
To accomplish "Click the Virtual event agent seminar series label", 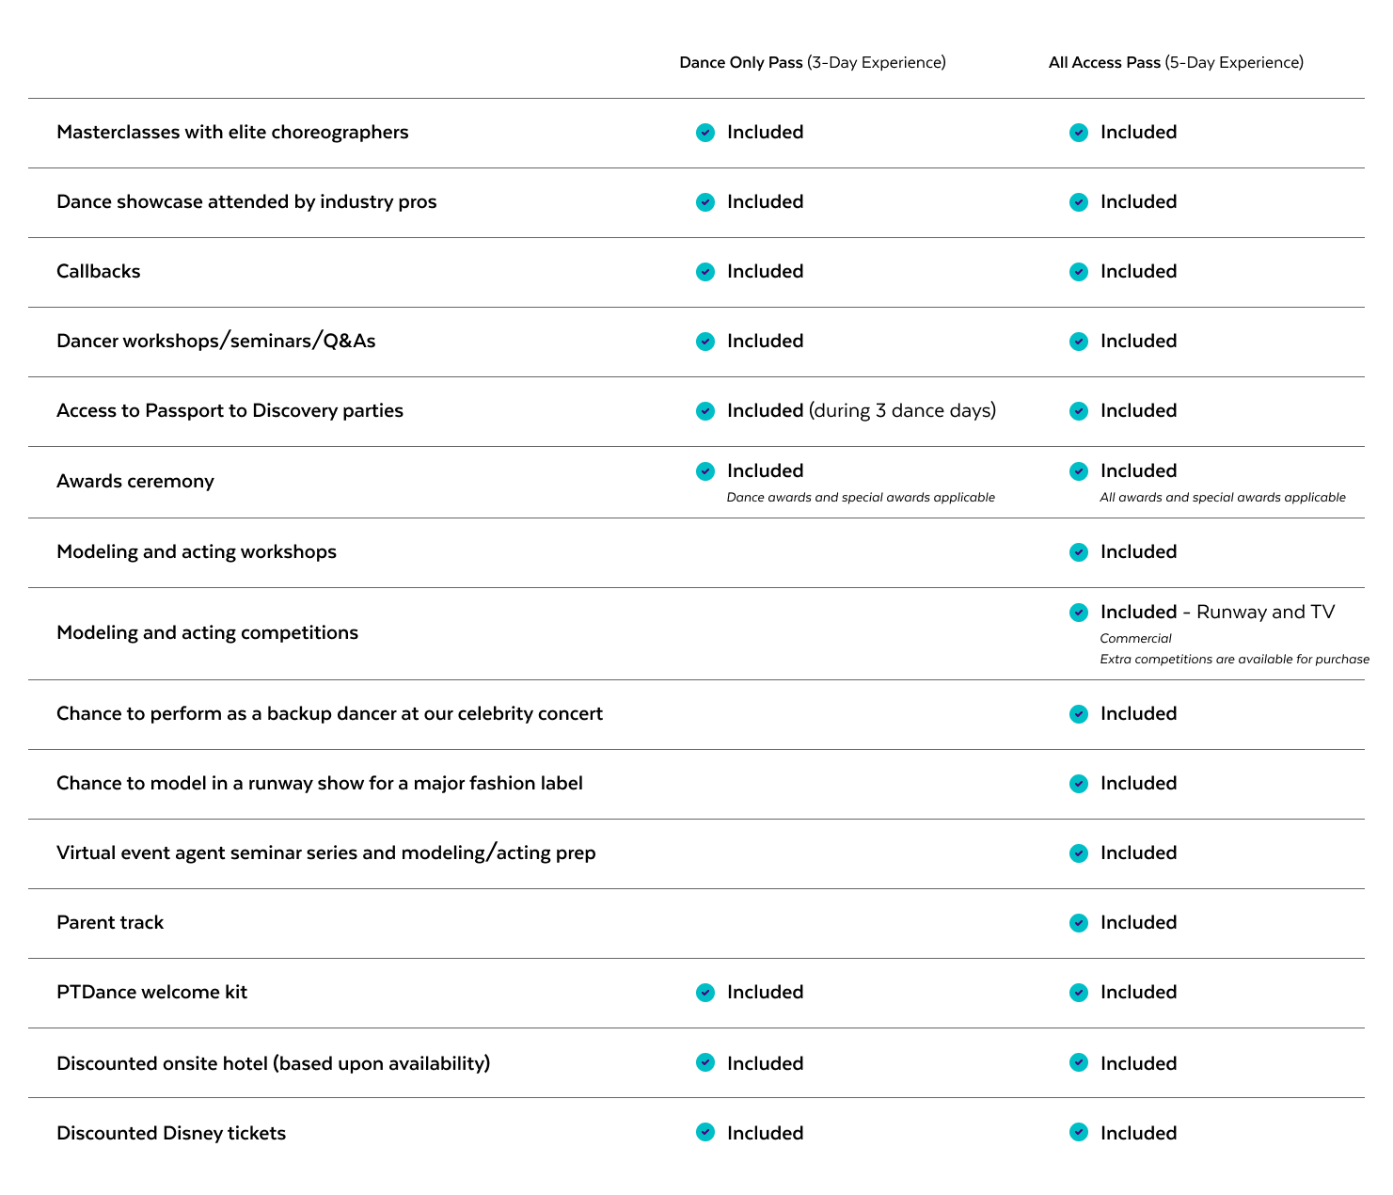I will (325, 852).
